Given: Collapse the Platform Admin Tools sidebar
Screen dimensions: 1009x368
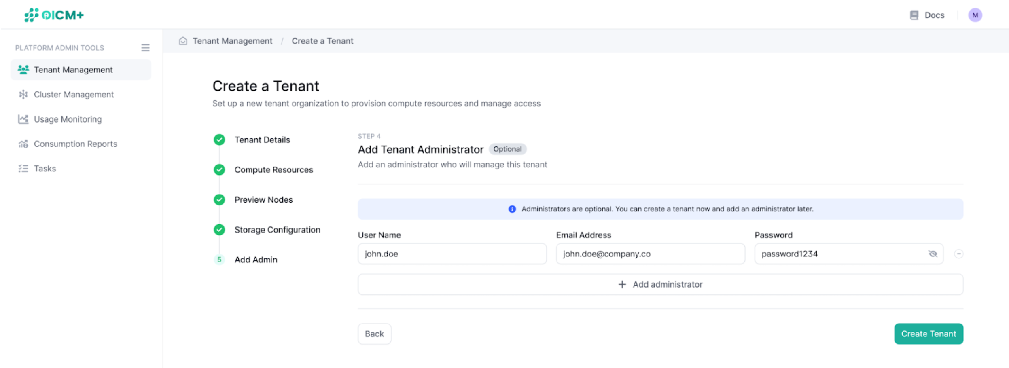Looking at the screenshot, I should (145, 47).
